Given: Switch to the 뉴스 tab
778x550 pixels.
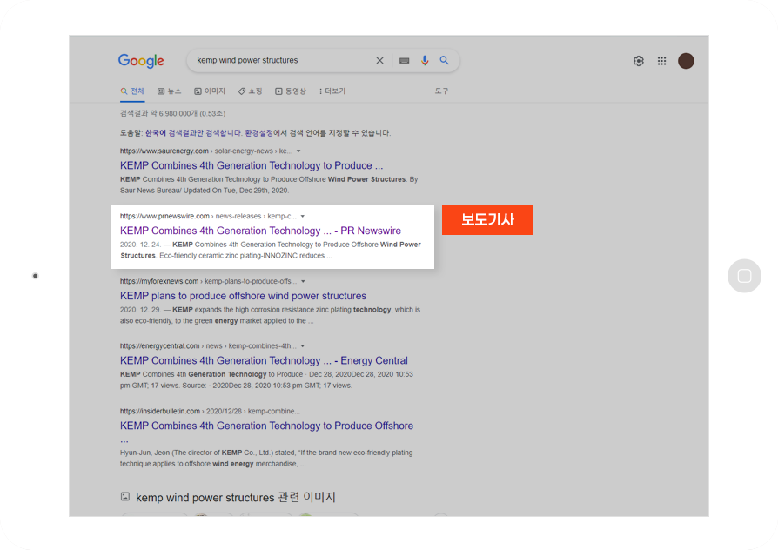Looking at the screenshot, I should [x=169, y=91].
